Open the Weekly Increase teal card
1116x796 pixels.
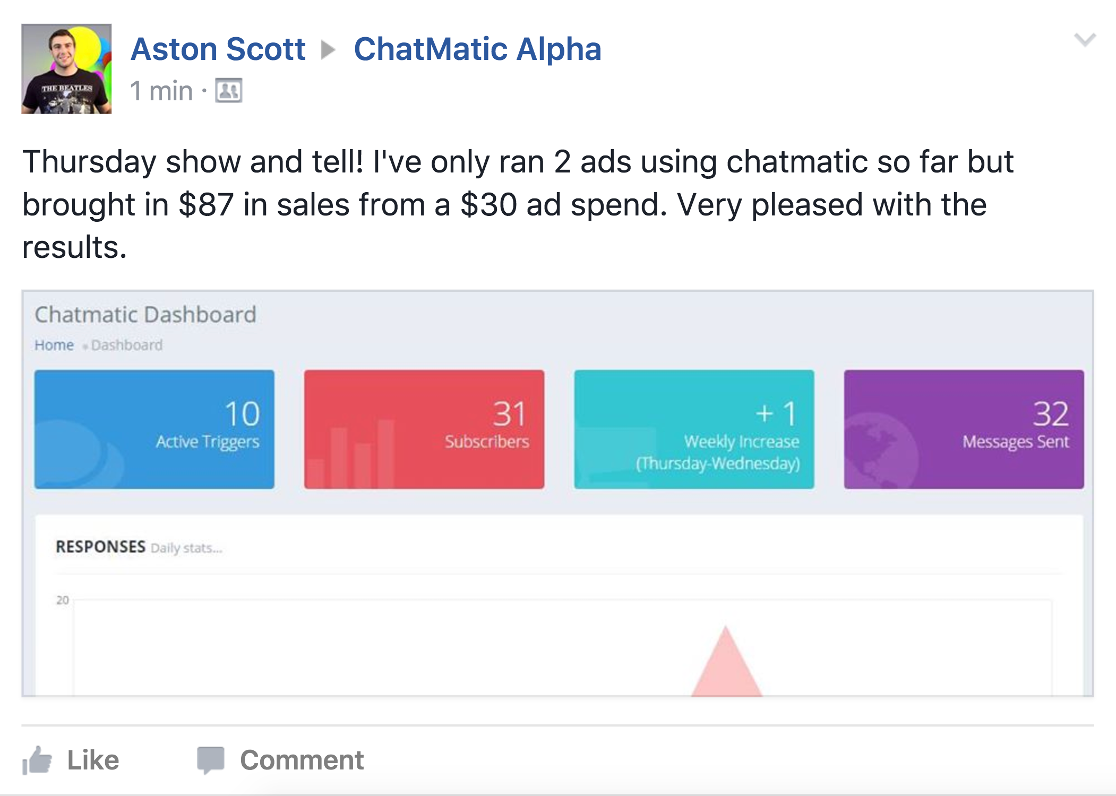point(694,429)
